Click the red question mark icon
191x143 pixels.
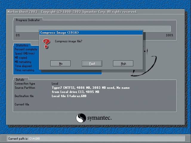click(46, 43)
